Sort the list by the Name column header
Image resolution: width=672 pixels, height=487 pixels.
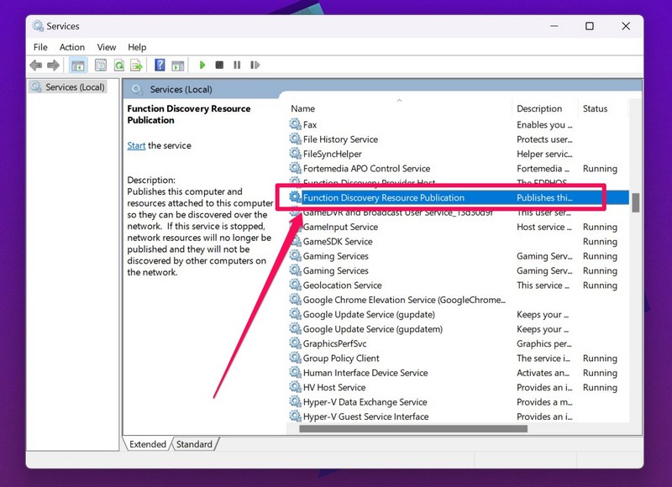pyautogui.click(x=303, y=108)
